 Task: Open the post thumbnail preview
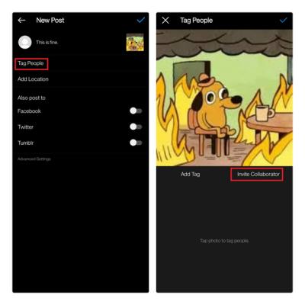click(135, 43)
